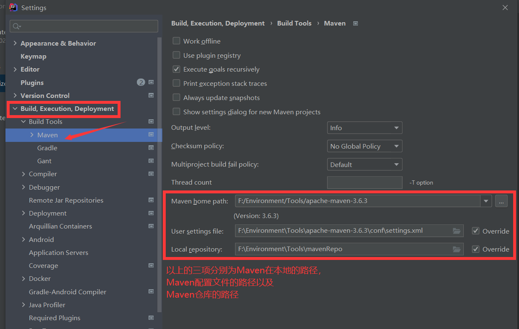The height and width of the screenshot is (329, 519).
Task: Click the IntelliJ IDEA logo in title bar
Action: point(13,8)
